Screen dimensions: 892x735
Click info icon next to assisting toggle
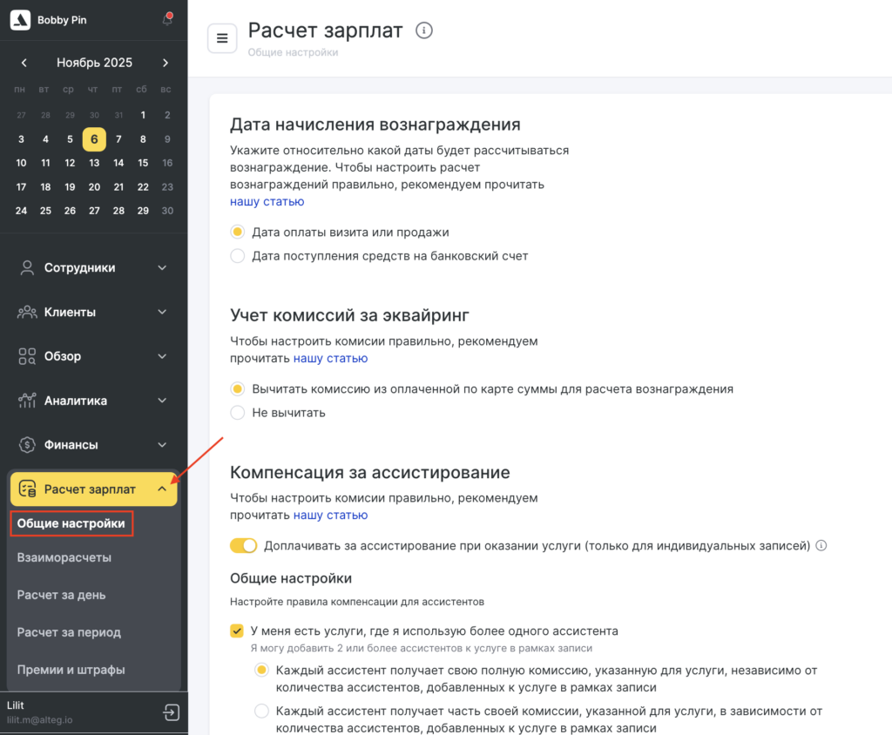pos(821,546)
